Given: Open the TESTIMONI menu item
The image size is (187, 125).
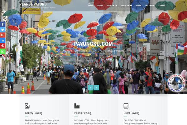Looking at the screenshot, I should (x=150, y=6).
